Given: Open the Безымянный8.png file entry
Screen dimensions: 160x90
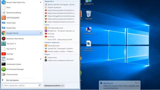Looking at the screenshot, I should 22,13.
